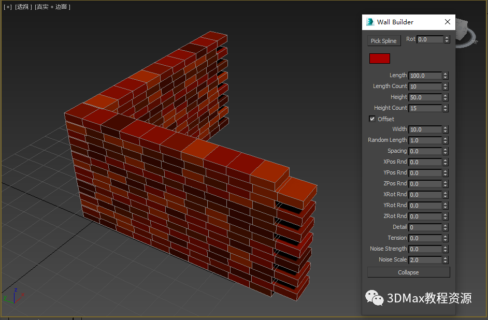
Task: Click the Rot spinner arrows
Action: point(447,39)
